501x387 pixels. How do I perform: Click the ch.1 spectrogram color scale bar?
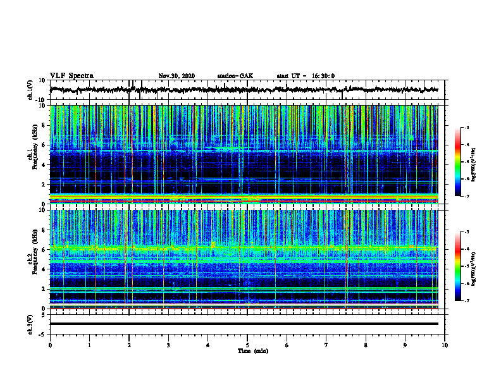coord(458,162)
